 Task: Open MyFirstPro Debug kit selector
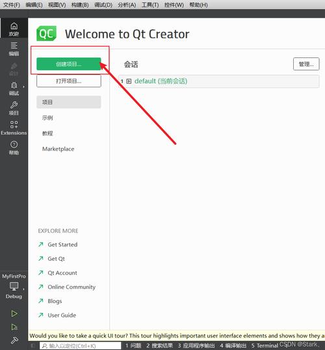(14, 286)
